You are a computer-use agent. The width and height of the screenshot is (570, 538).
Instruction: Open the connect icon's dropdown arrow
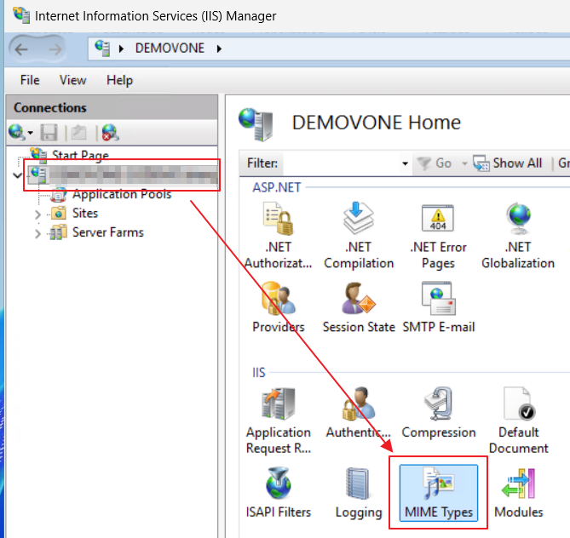click(x=31, y=133)
